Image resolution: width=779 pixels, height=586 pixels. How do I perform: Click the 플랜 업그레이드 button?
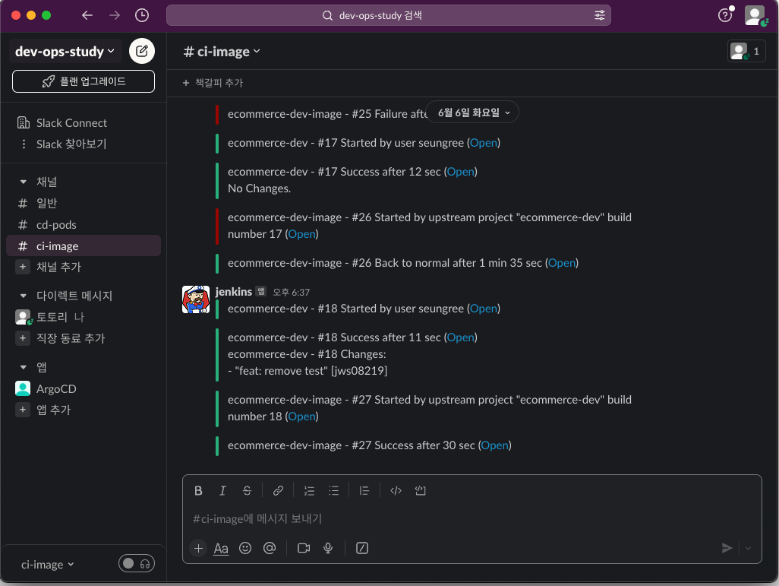pos(84,81)
